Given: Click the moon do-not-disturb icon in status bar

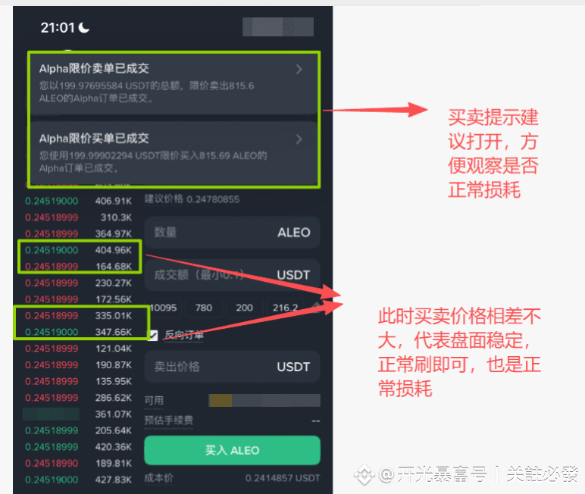Looking at the screenshot, I should tap(84, 27).
